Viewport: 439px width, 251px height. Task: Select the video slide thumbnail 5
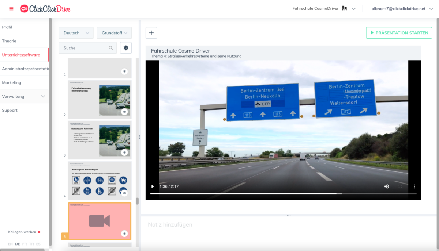click(100, 221)
